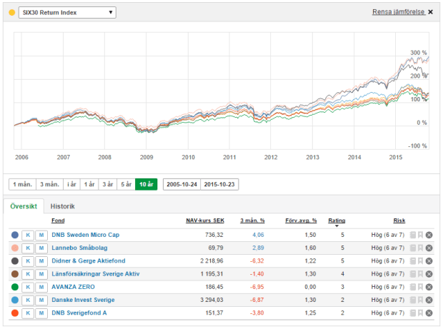The image size is (443, 329).
Task: Select the 10 år time period
Action: 146,184
